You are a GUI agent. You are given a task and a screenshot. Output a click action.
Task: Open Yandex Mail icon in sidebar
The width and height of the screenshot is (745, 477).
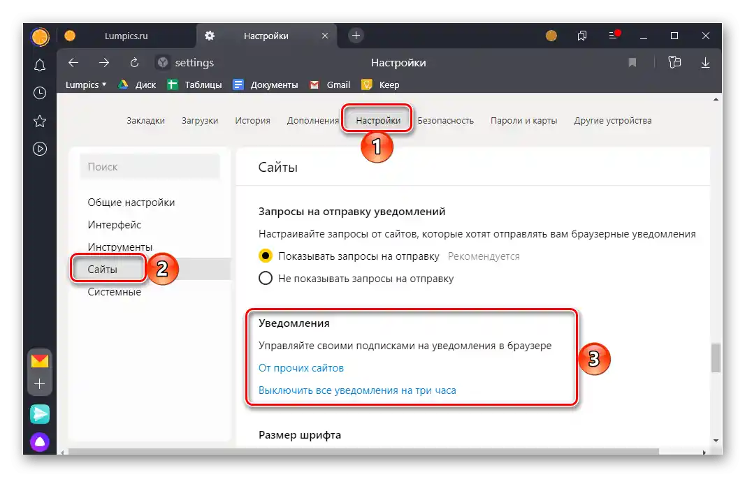(40, 362)
